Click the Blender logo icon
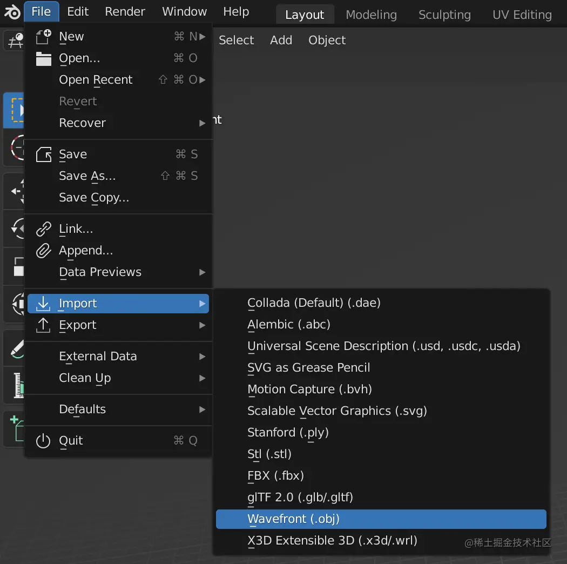This screenshot has width=567, height=564. click(x=12, y=12)
